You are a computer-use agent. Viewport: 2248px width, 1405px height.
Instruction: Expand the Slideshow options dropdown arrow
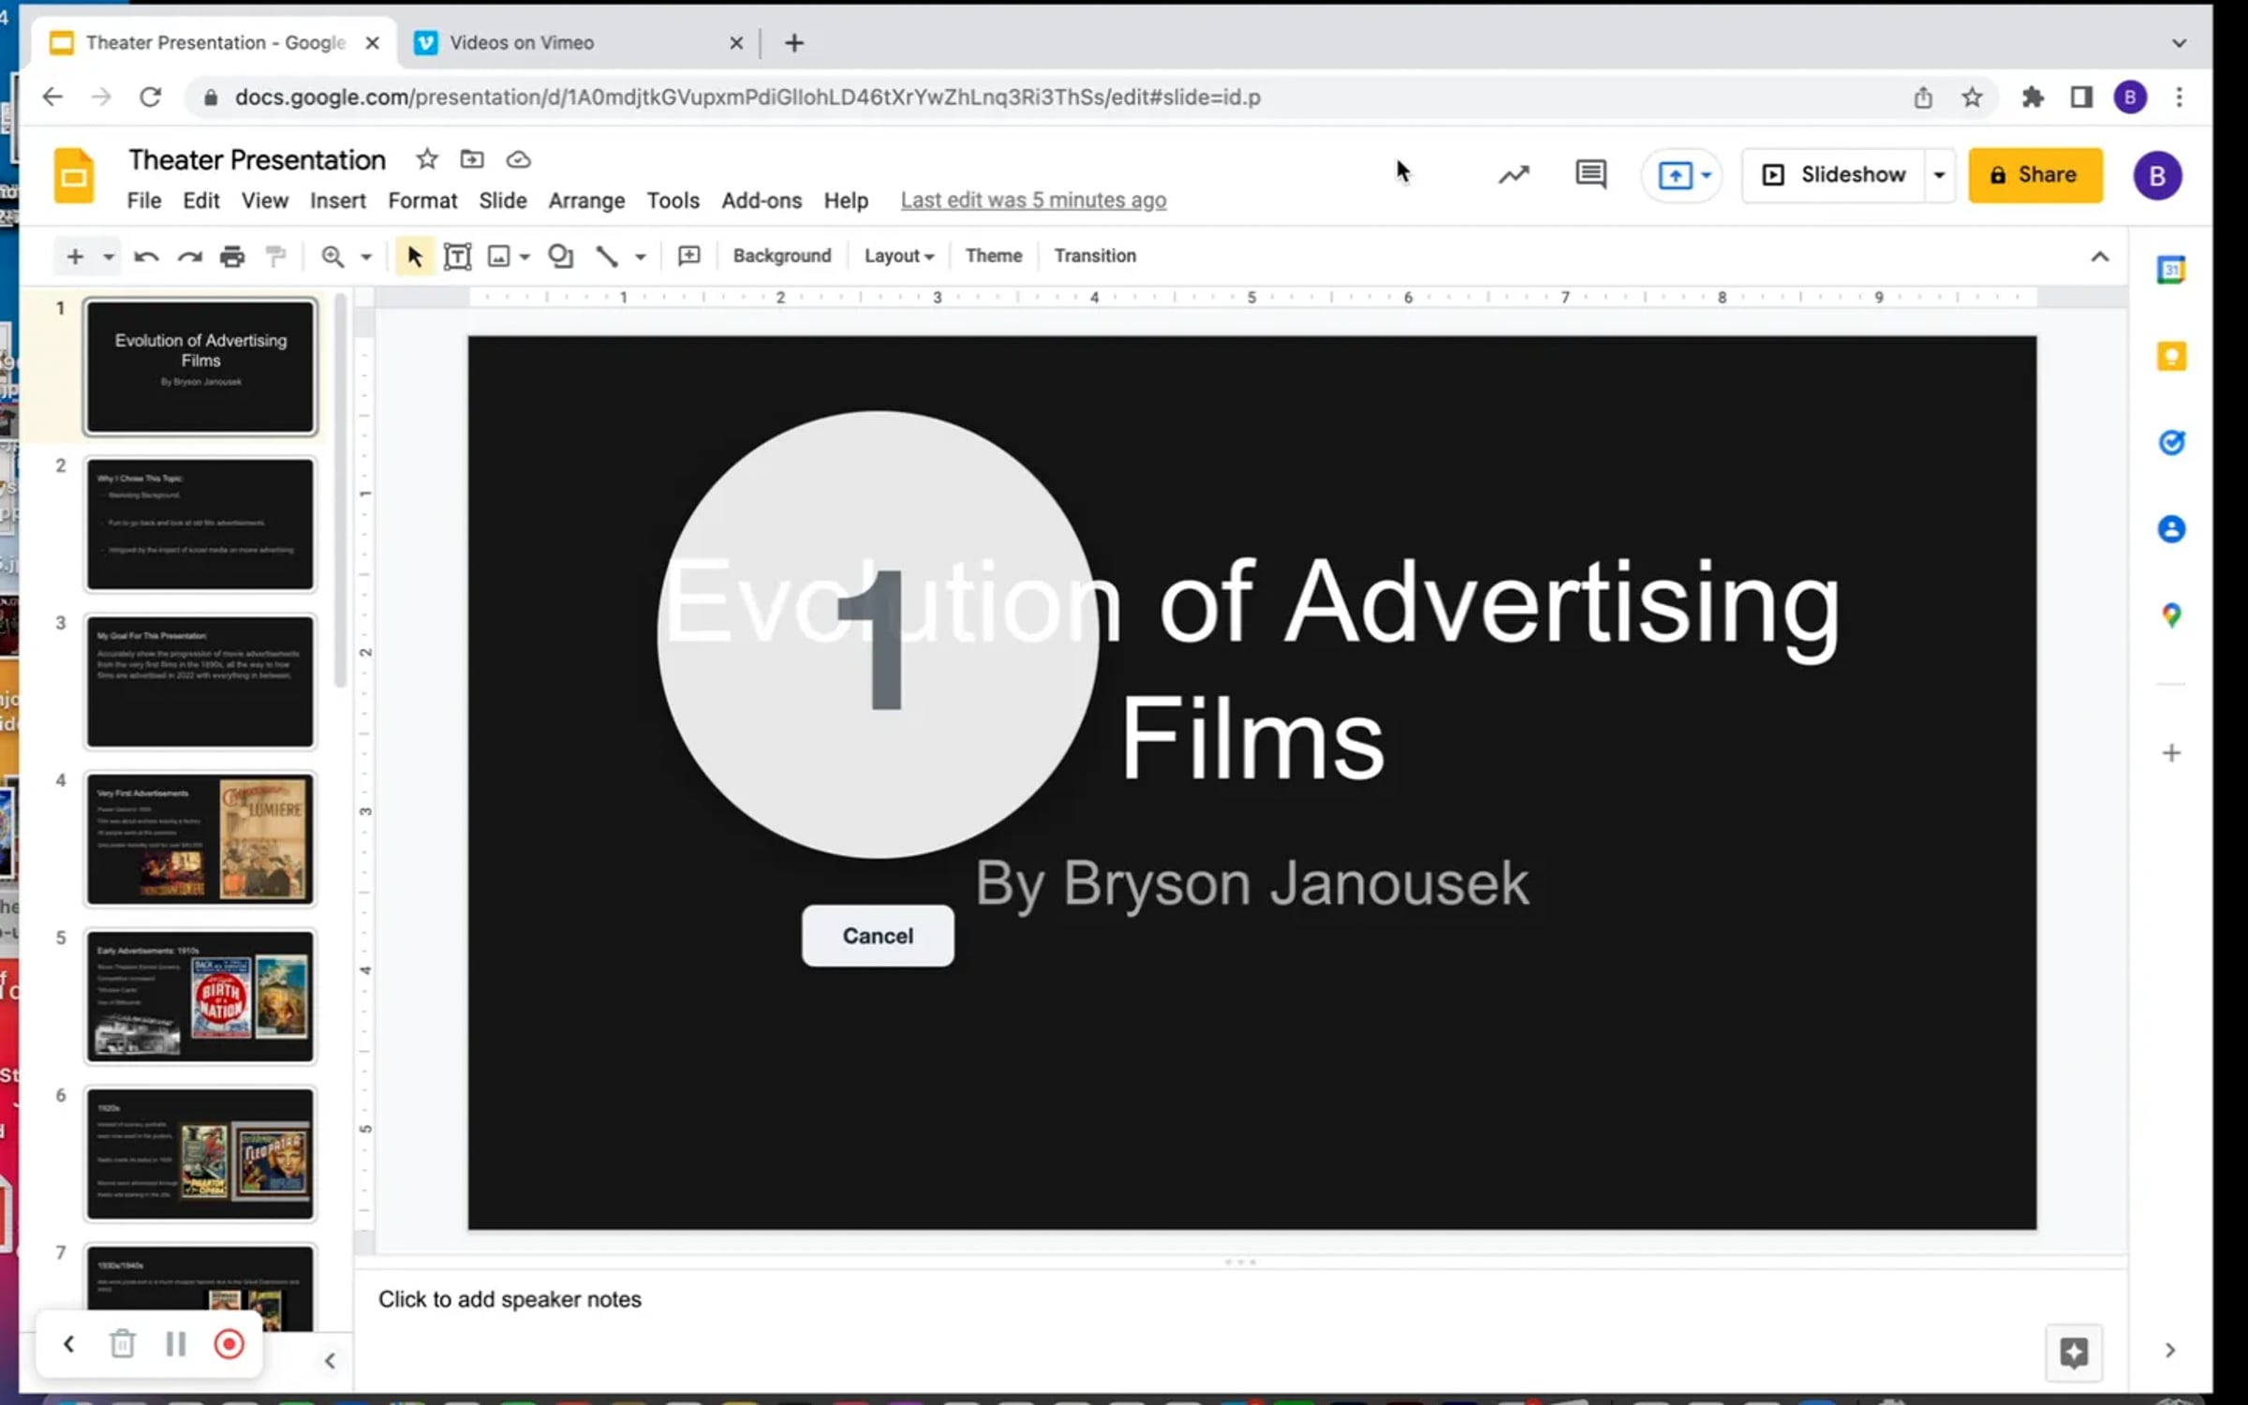click(1939, 175)
